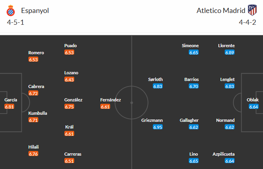
Task: Select Lozano's 6.43 rating badge
Action: [69, 79]
